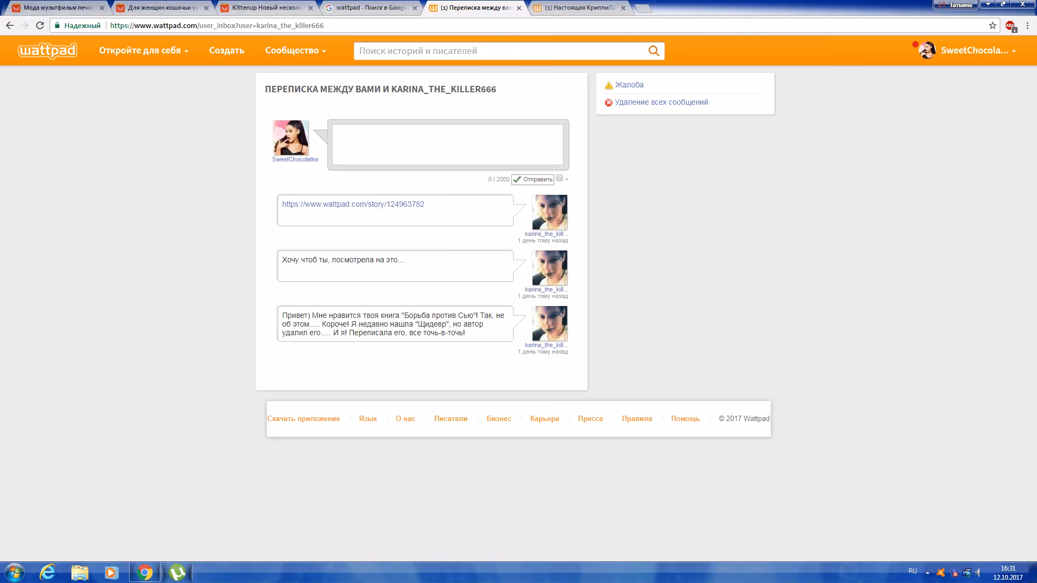Click karina avatar next to 'Хочу чтоб ты' message
The image size is (1037, 583).
pos(550,268)
